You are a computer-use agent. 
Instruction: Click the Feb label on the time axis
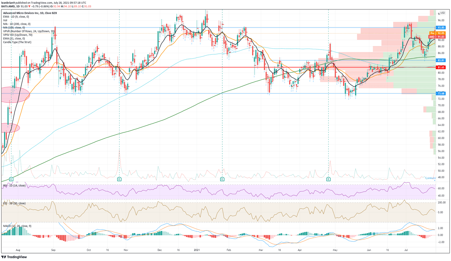(229, 250)
